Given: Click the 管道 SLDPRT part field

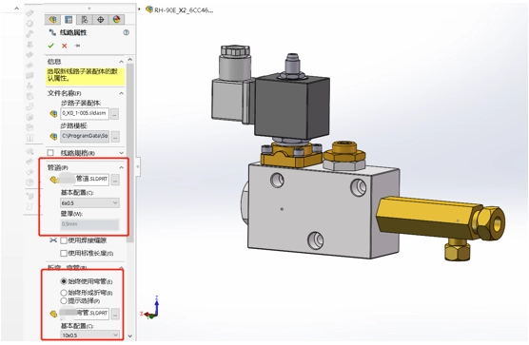Looking at the screenshot, I should 85,179.
